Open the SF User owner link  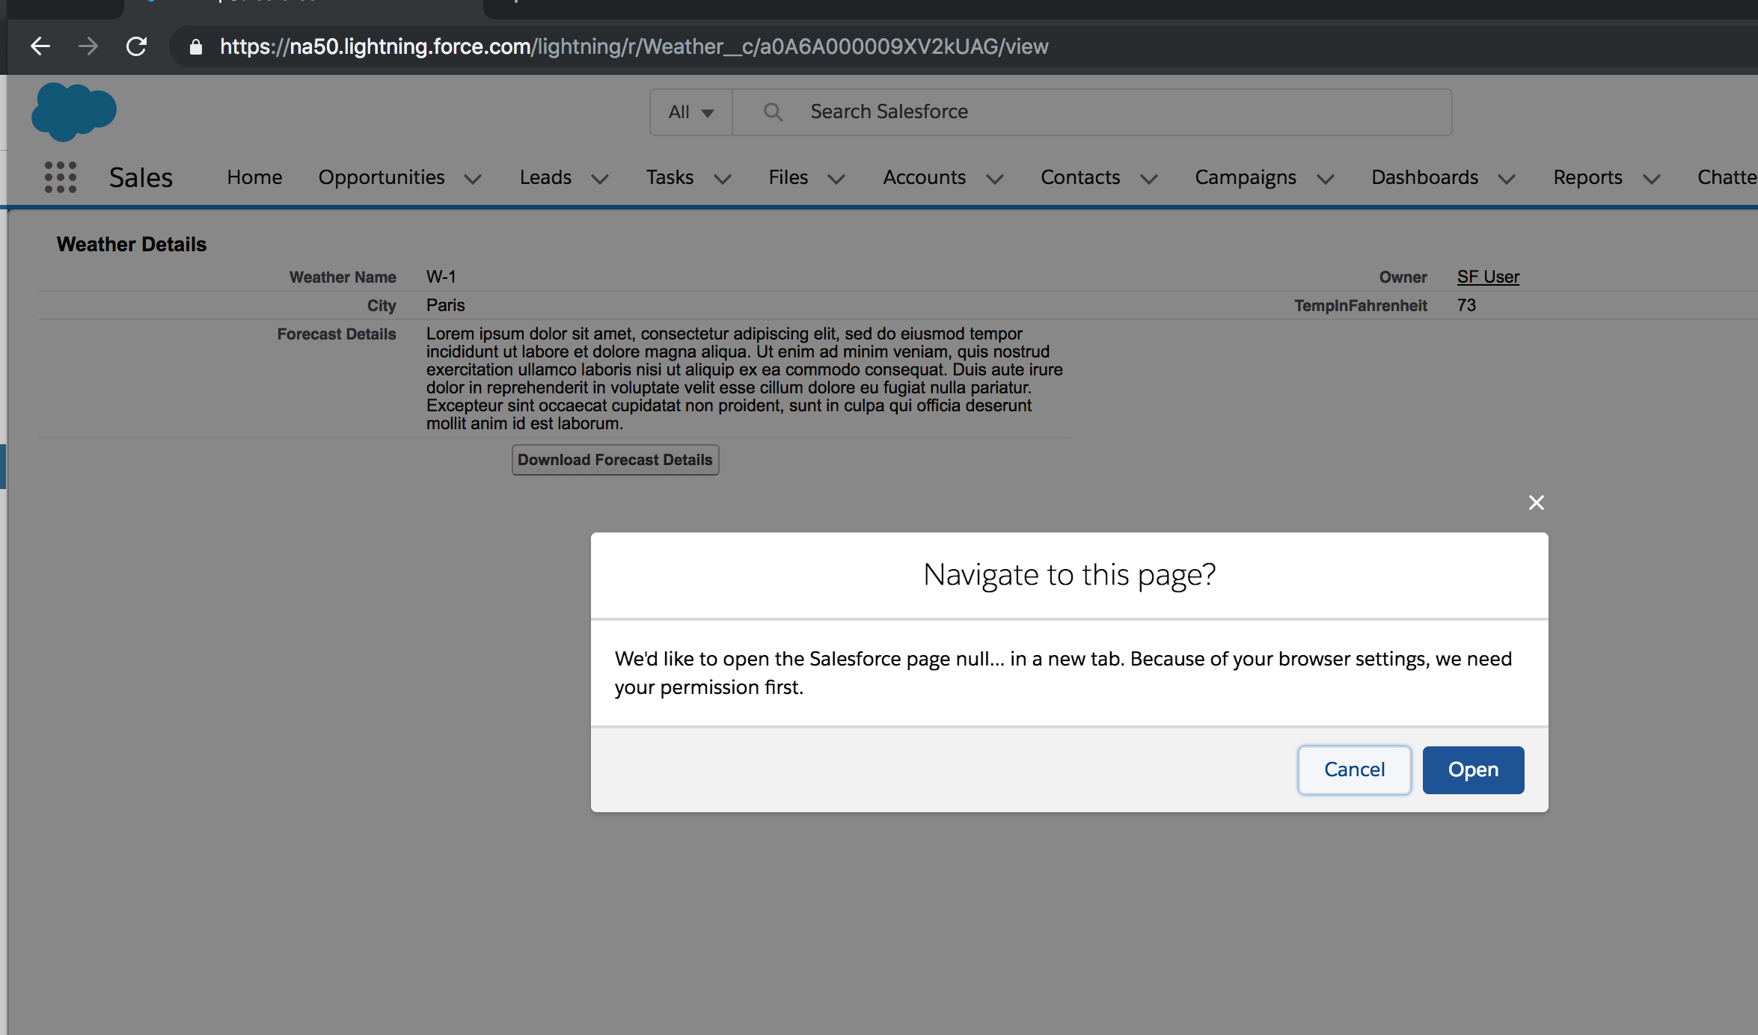coord(1487,276)
